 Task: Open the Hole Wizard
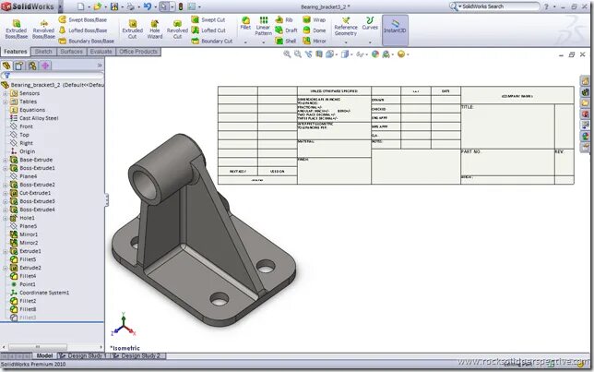[155, 30]
